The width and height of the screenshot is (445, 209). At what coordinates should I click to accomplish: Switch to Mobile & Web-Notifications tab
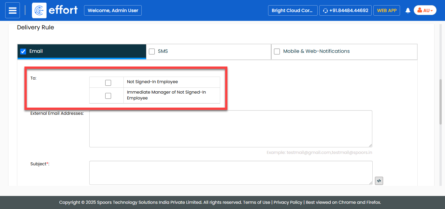click(316, 52)
